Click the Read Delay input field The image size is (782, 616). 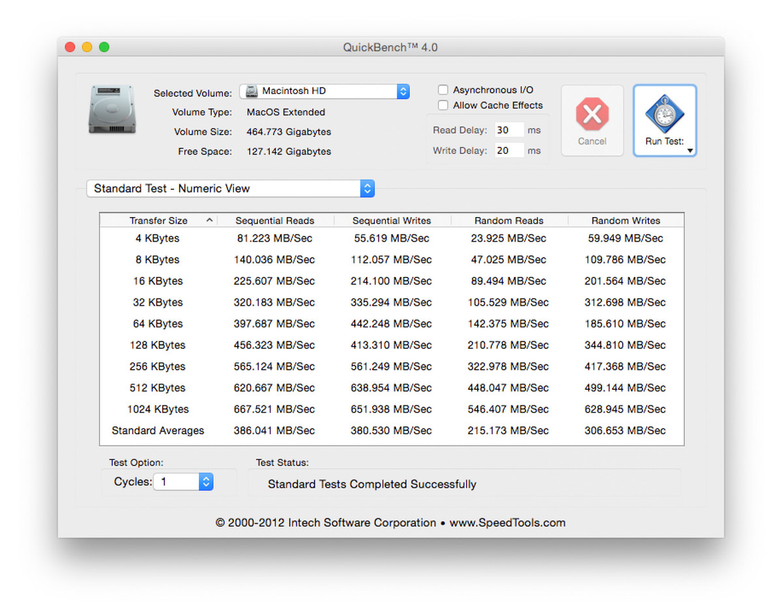(509, 130)
